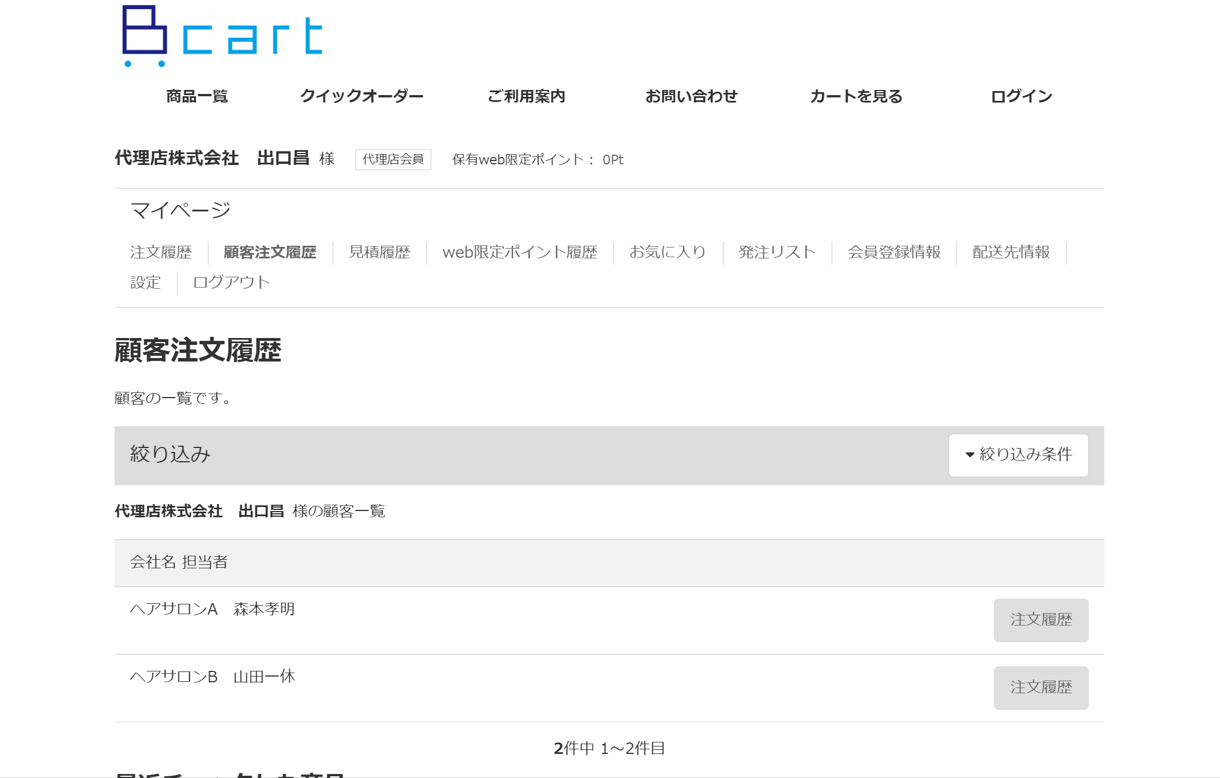The width and height of the screenshot is (1220, 778).
Task: Switch to 注文履歴 tab in マイページ
Action: point(161,252)
